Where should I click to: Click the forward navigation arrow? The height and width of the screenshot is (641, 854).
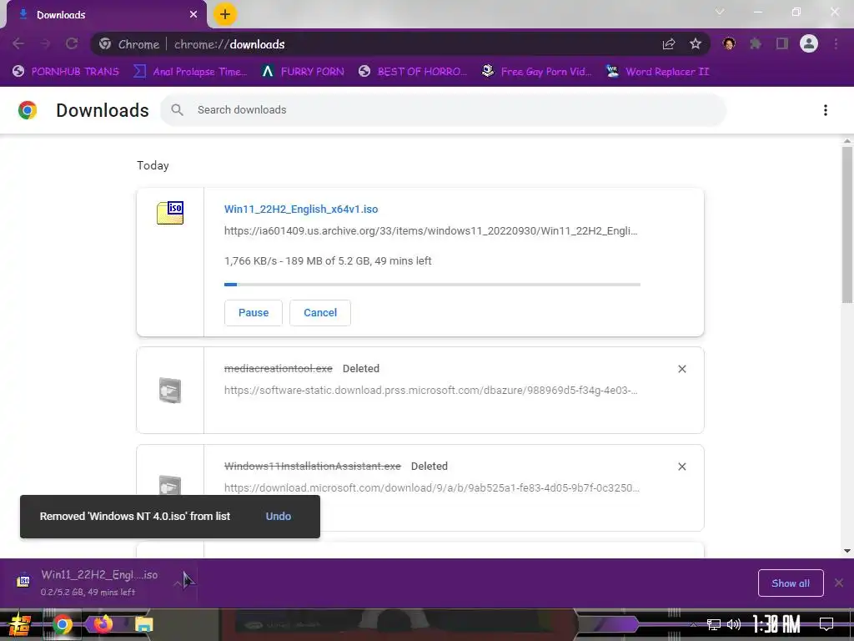tap(45, 43)
